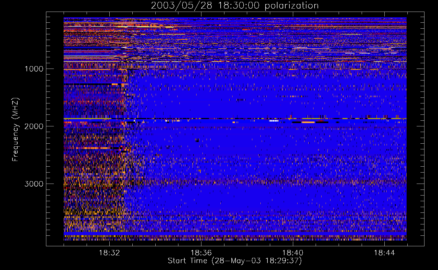Click the small black spot below 2000 MHz near 18:36
This screenshot has height=270, width=438.
coord(197,140)
